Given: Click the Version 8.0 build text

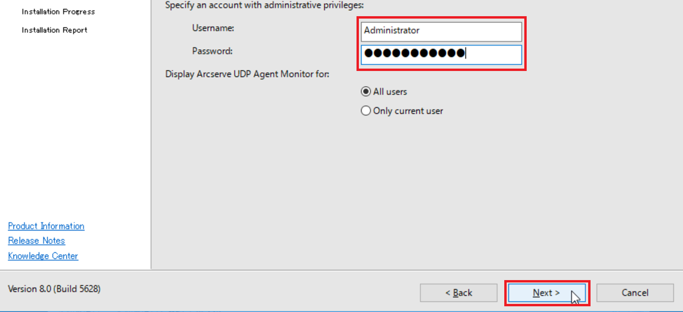Looking at the screenshot, I should tap(54, 289).
